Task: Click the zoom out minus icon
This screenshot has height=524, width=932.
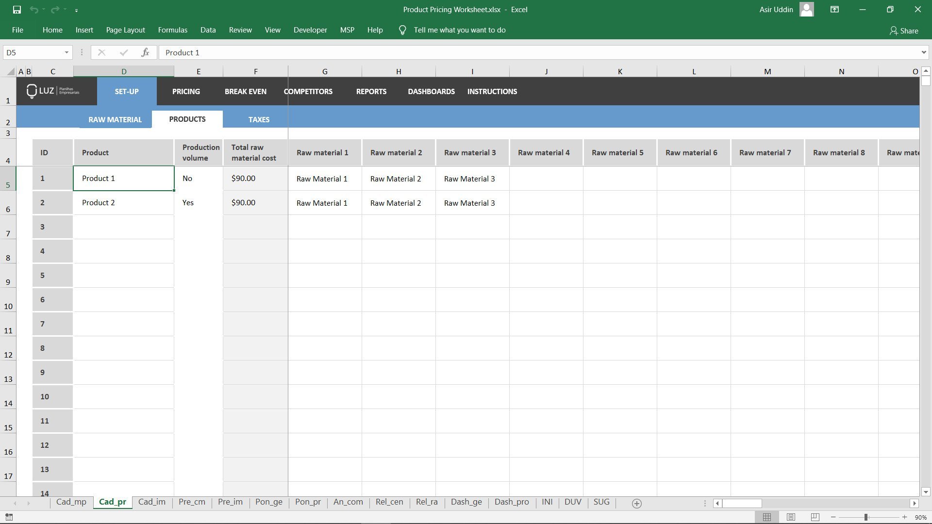Action: click(834, 516)
